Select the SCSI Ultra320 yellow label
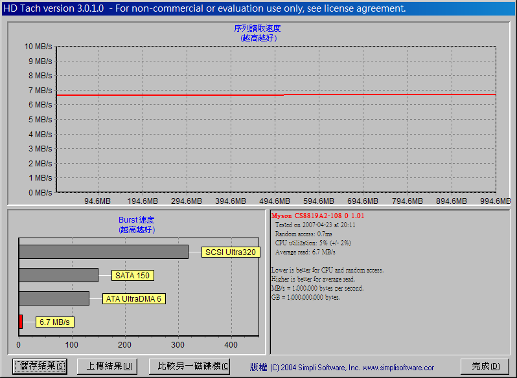 (230, 252)
